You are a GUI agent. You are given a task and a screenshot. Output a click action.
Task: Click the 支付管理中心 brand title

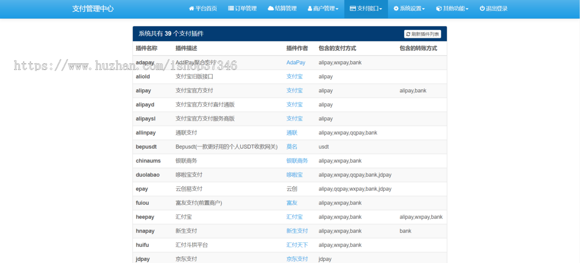[93, 9]
